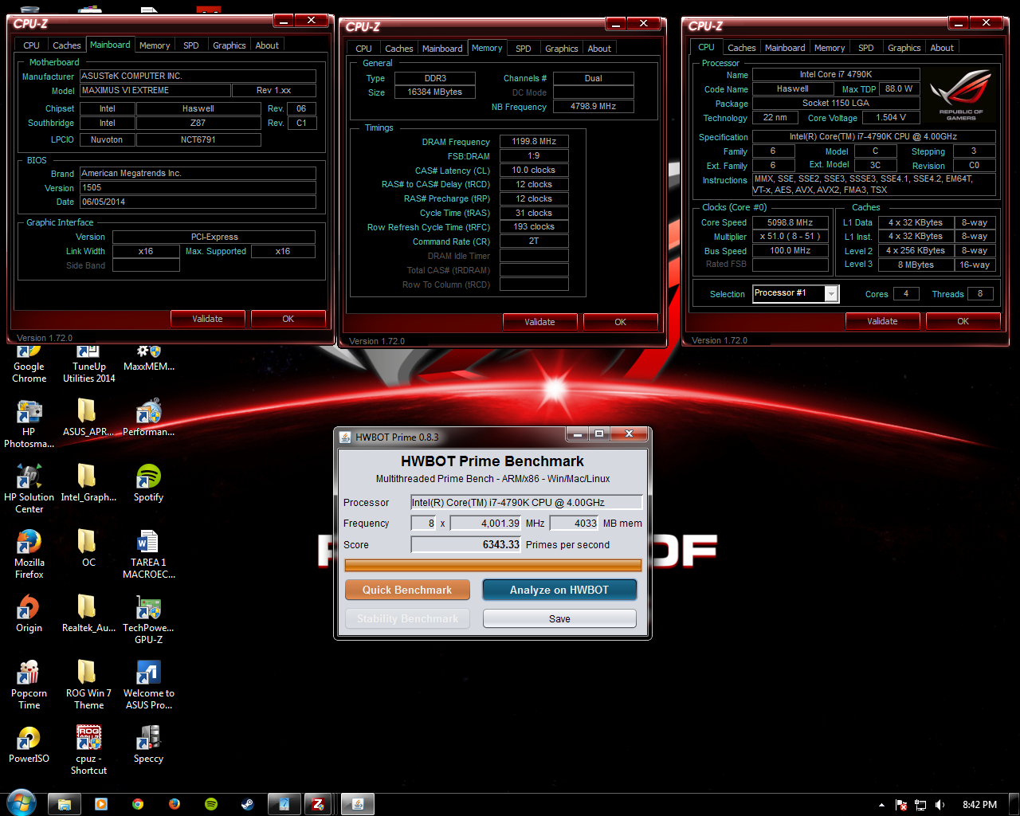Open HP Solution Center icon
Image resolution: width=1020 pixels, height=816 pixels.
(29, 489)
